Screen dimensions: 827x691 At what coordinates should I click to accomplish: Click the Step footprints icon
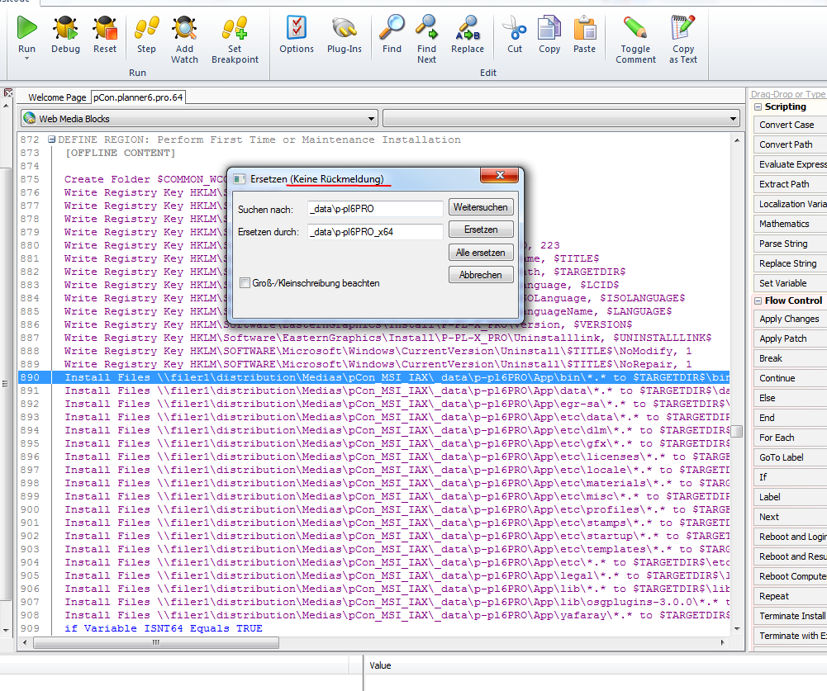[146, 27]
